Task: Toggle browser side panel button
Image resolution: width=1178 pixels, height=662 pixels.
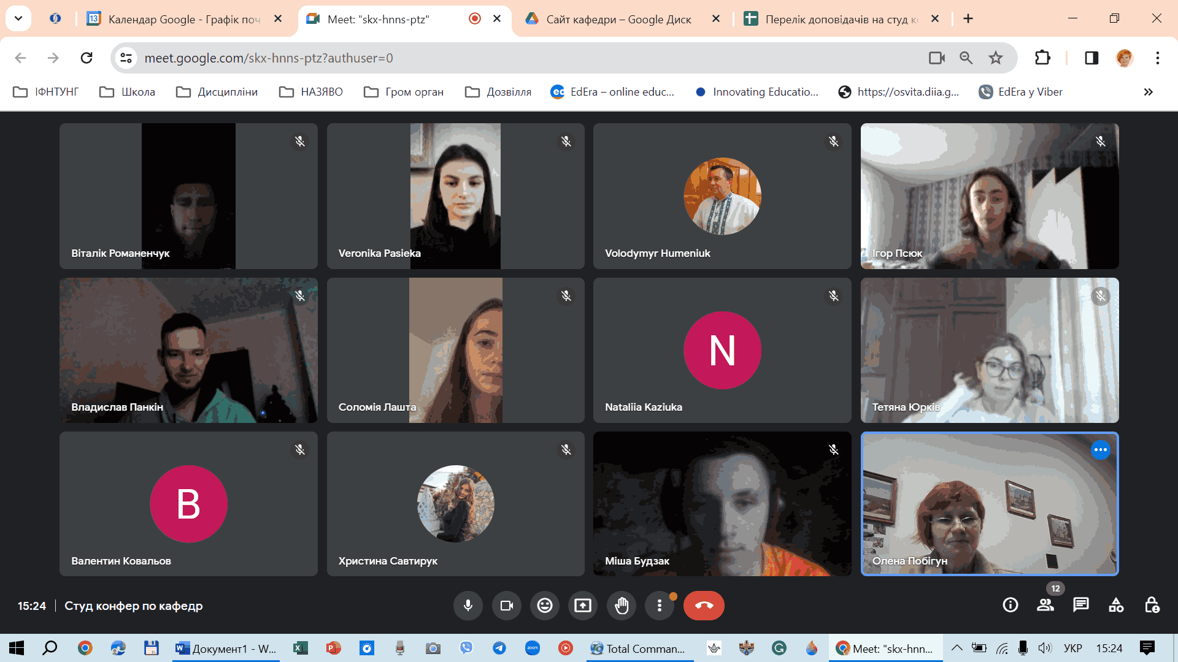Action: 1091,58
